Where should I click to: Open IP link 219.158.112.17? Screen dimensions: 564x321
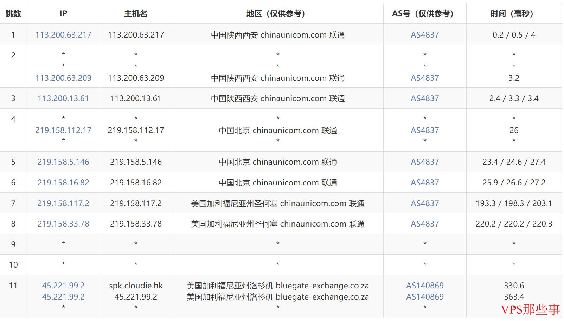[x=63, y=130]
